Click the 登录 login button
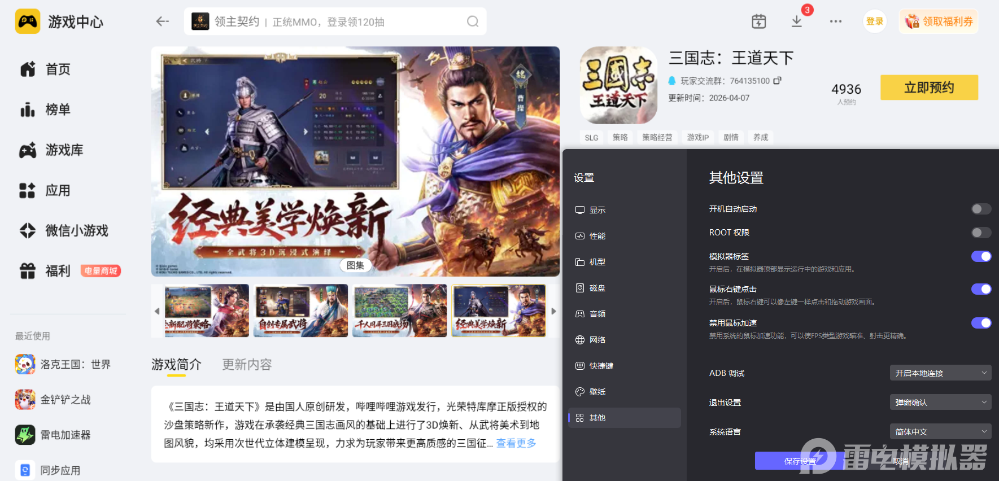Viewport: 999px width, 481px height. tap(875, 21)
